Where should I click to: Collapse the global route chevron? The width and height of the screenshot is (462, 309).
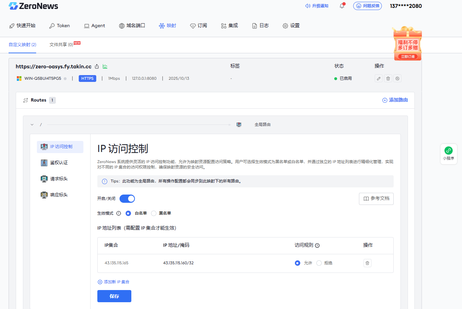pyautogui.click(x=32, y=125)
